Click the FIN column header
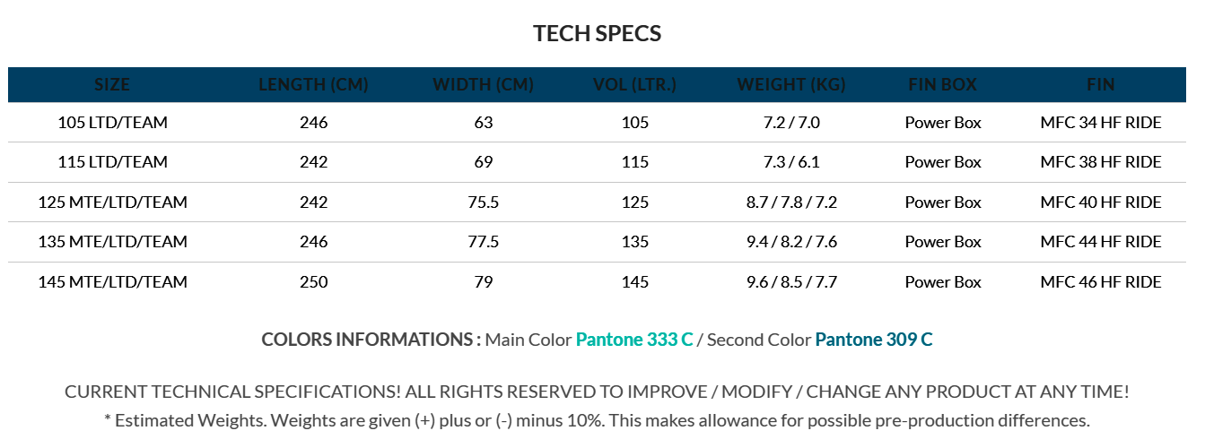This screenshot has width=1205, height=448. 1100,85
